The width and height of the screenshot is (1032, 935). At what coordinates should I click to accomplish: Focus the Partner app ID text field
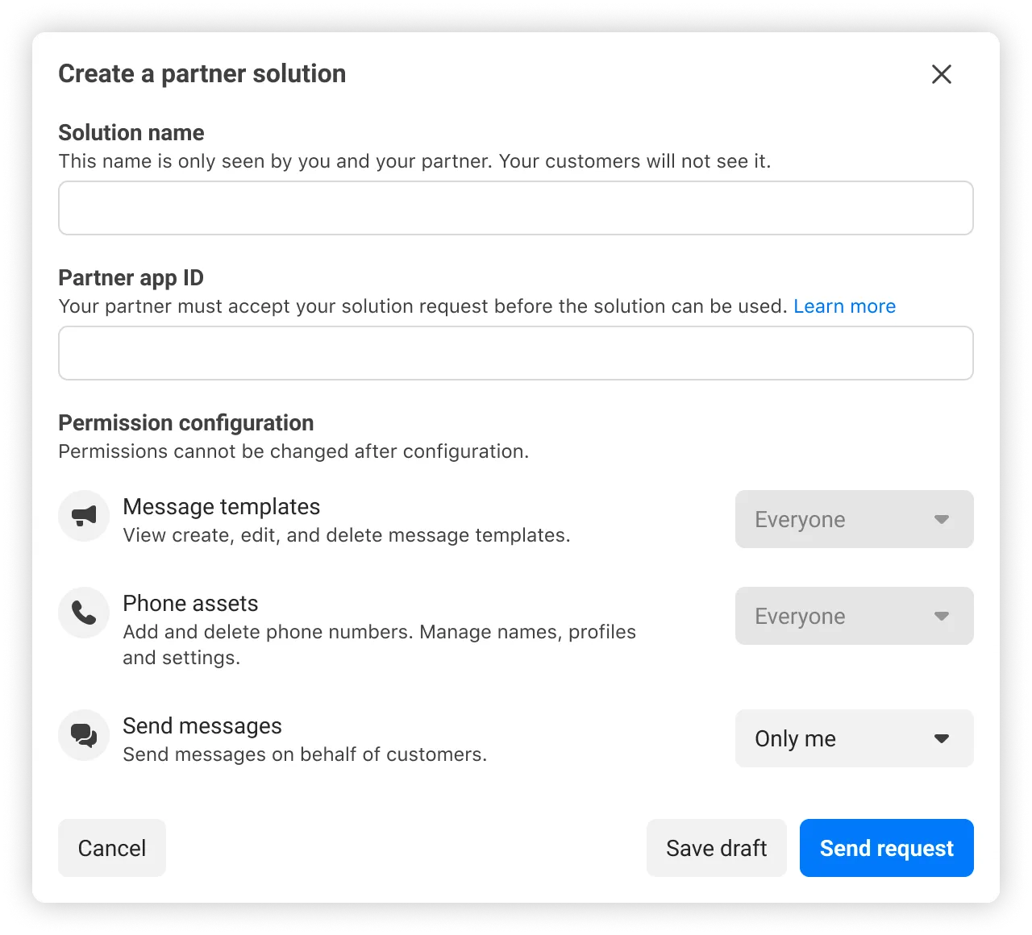pyautogui.click(x=516, y=353)
